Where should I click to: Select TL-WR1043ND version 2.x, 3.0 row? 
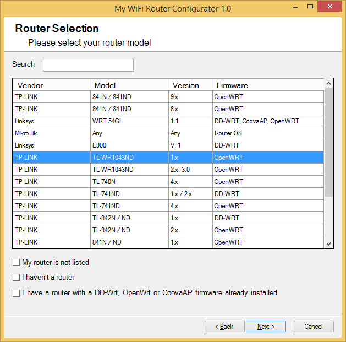[168, 170]
